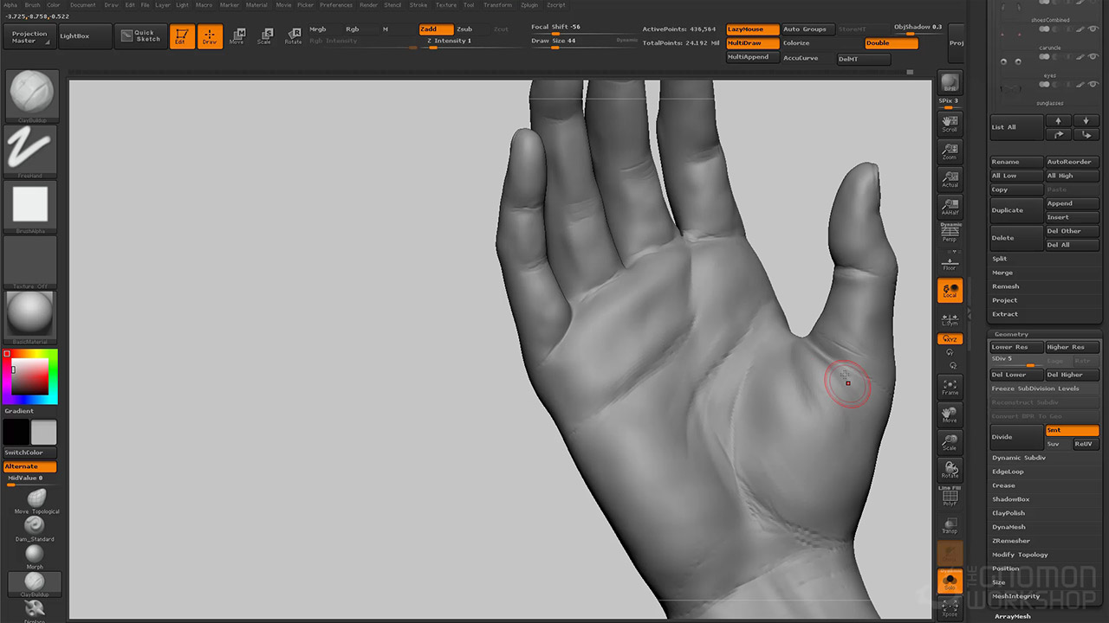Select the Frame view icon
This screenshot has height=623, width=1109.
click(950, 386)
